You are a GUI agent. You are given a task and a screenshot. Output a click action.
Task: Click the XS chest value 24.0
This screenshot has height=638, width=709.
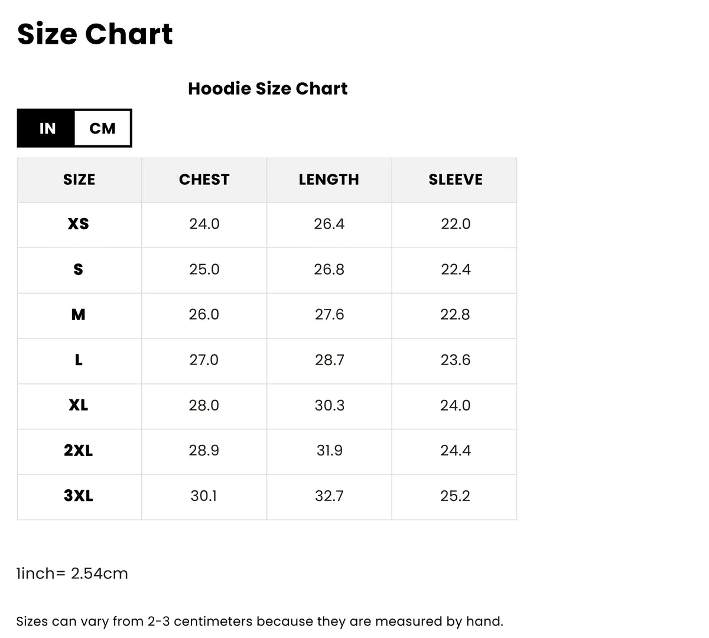204,224
